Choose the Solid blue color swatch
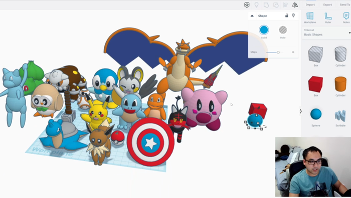The width and height of the screenshot is (351, 198). click(264, 29)
